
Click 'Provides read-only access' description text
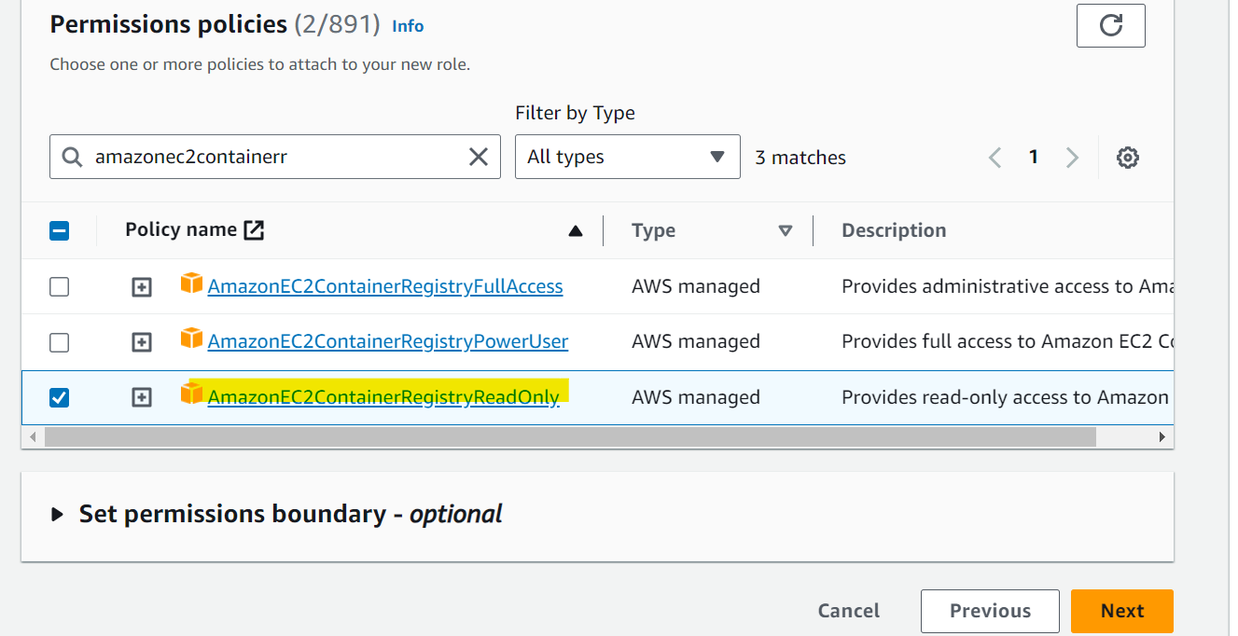coord(1006,397)
